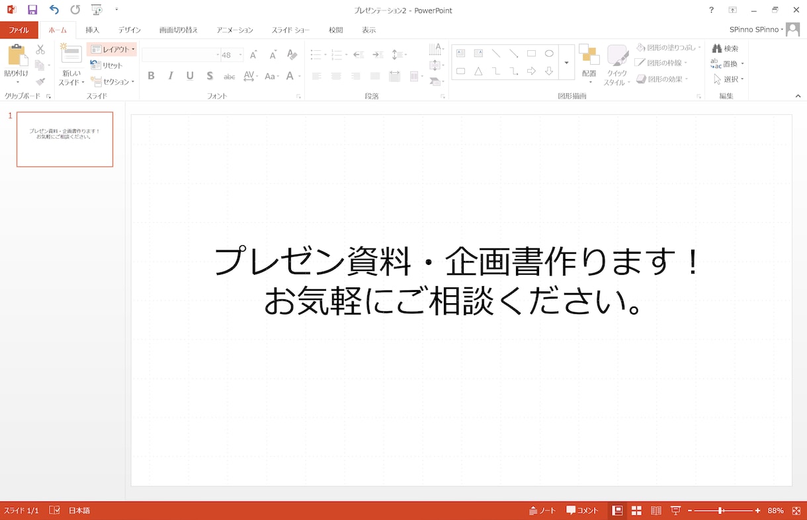Open the Aa change case menu
The width and height of the screenshot is (807, 520).
[271, 76]
